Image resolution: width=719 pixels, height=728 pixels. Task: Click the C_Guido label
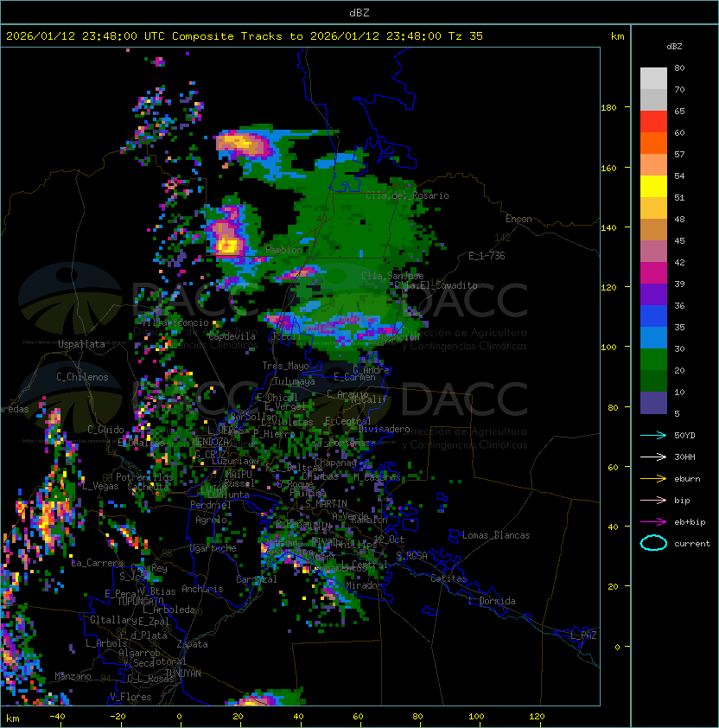105,430
